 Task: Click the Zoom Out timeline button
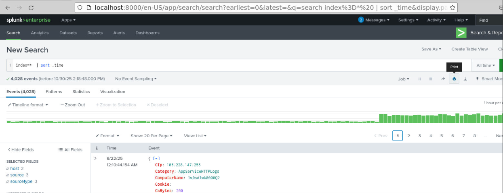73,105
